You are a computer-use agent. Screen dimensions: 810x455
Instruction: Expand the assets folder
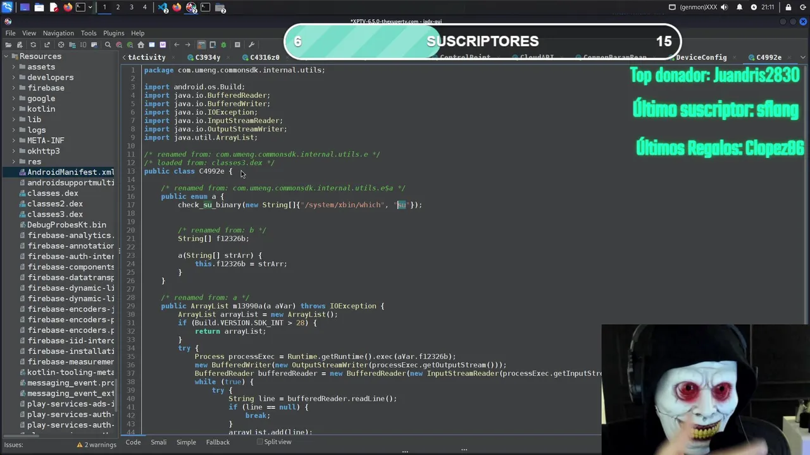click(14, 67)
